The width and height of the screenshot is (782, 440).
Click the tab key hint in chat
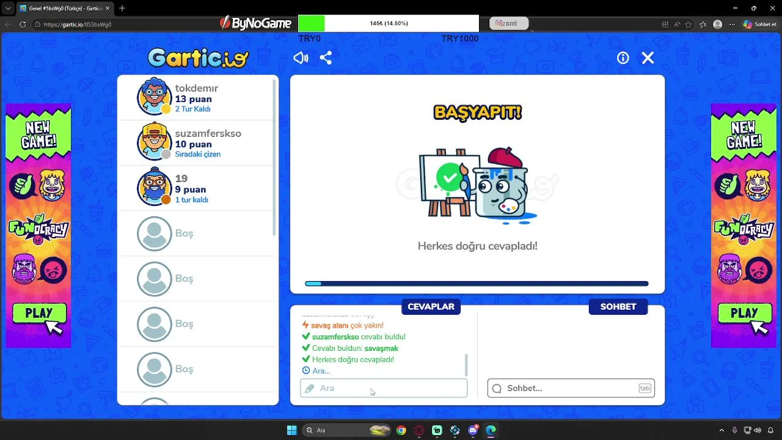pos(645,388)
